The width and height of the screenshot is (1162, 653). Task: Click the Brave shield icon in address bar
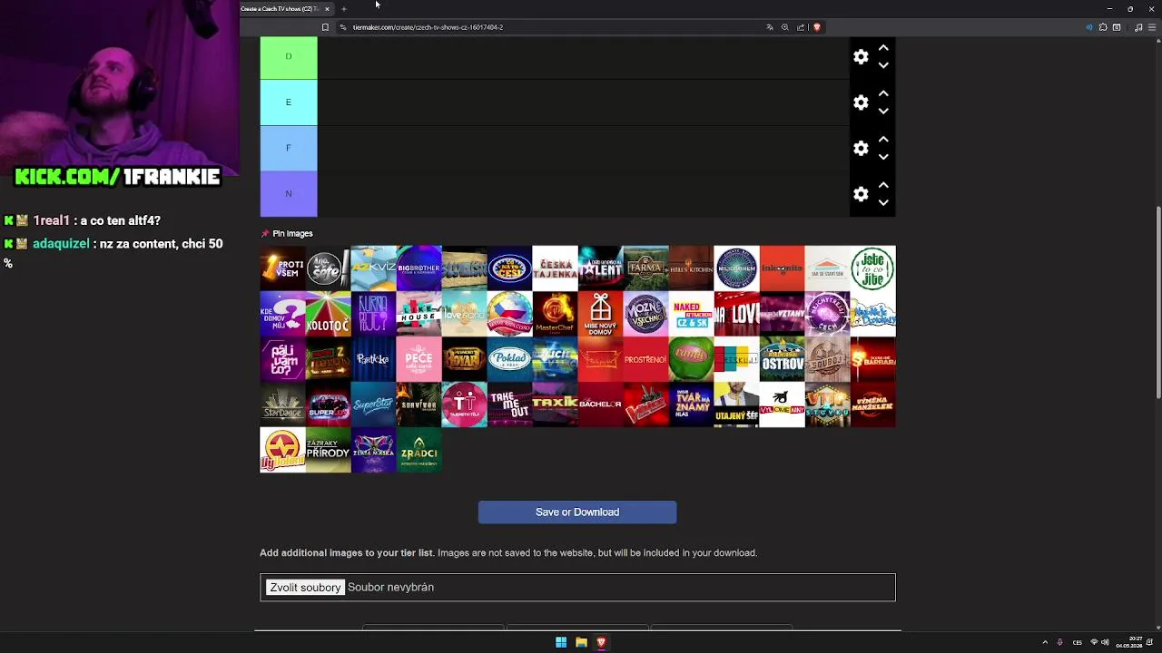(816, 27)
